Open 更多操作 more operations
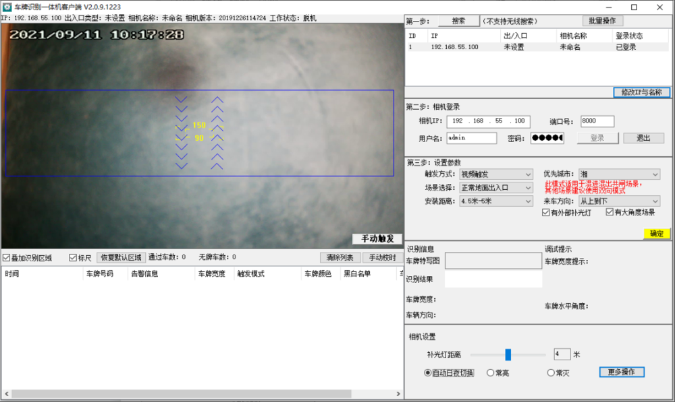 (x=622, y=372)
